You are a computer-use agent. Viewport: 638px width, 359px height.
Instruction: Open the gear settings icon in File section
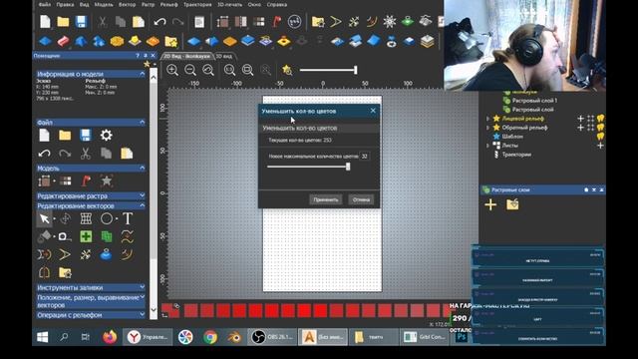pos(107,136)
